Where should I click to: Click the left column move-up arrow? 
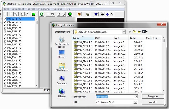click(22, 14)
